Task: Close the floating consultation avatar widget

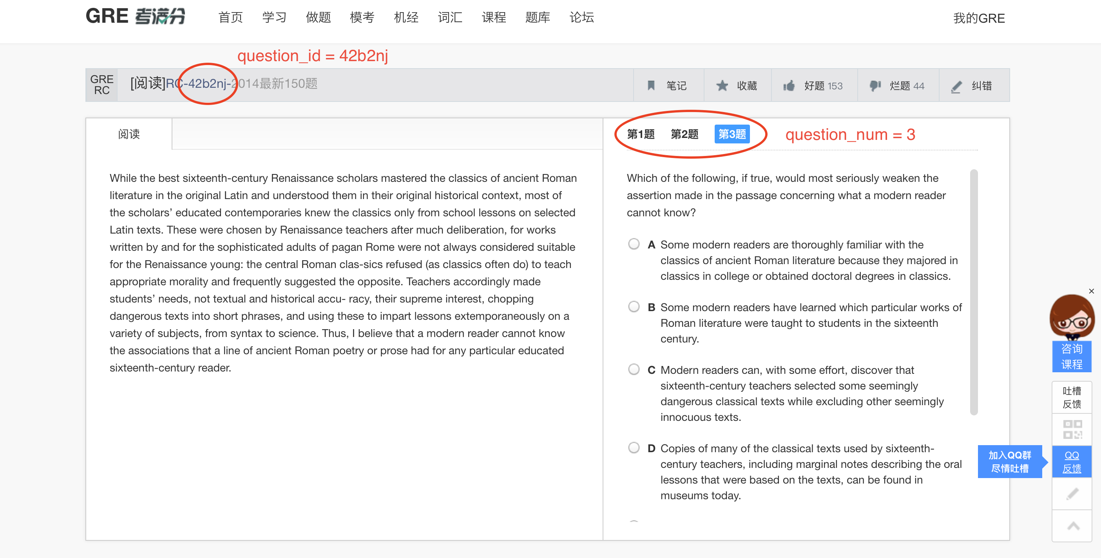Action: click(x=1091, y=291)
